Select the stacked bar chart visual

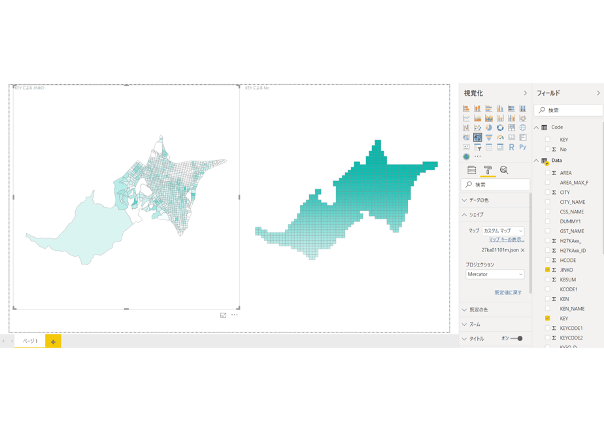click(466, 108)
